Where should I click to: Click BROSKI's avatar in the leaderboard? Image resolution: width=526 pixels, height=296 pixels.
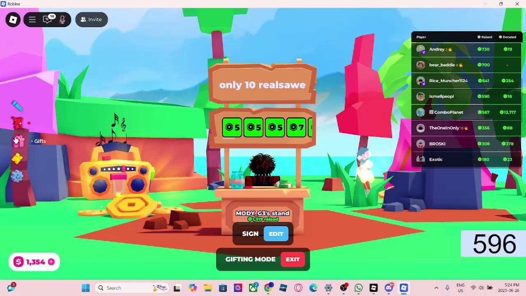coord(420,144)
